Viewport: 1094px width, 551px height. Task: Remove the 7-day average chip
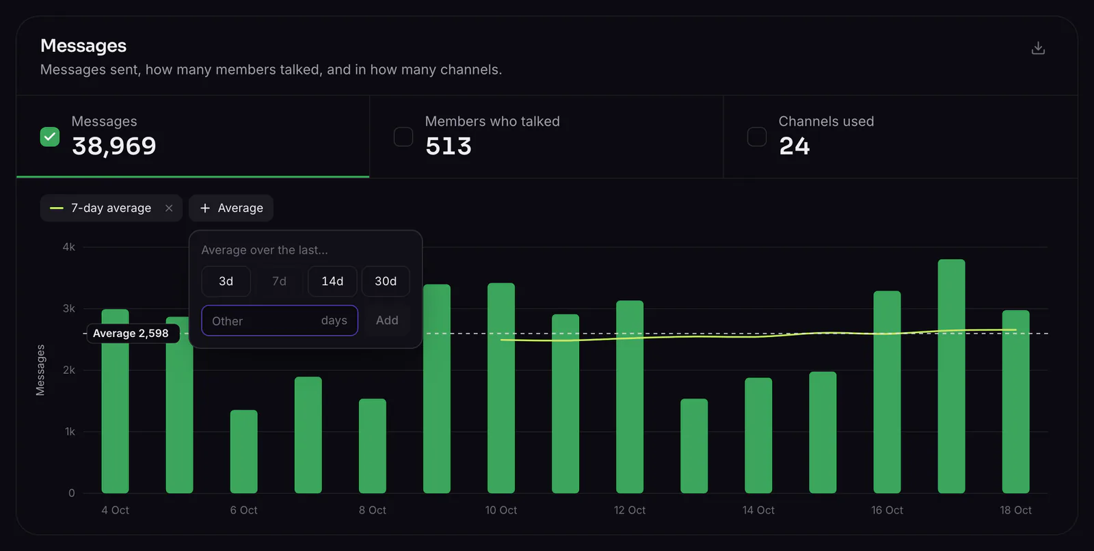[x=169, y=208]
